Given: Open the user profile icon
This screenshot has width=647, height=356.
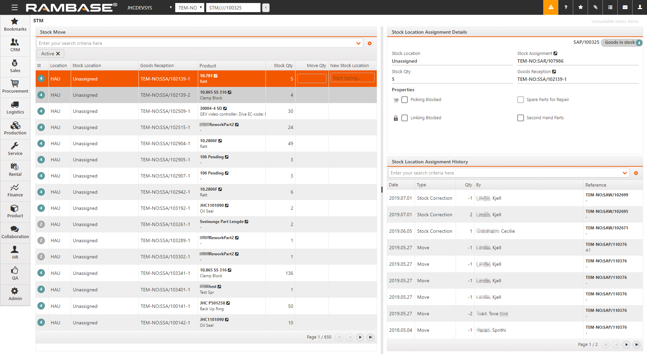Looking at the screenshot, I should pos(640,7).
